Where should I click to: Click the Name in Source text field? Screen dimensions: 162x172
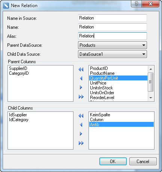(112, 18)
